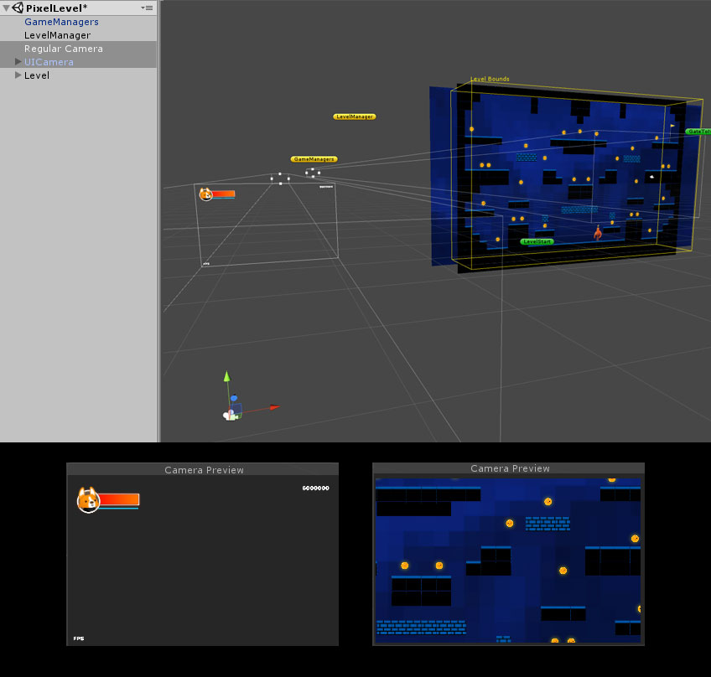711x677 pixels.
Task: Grab the green Y-axis gizmo arrow
Action: 226,379
